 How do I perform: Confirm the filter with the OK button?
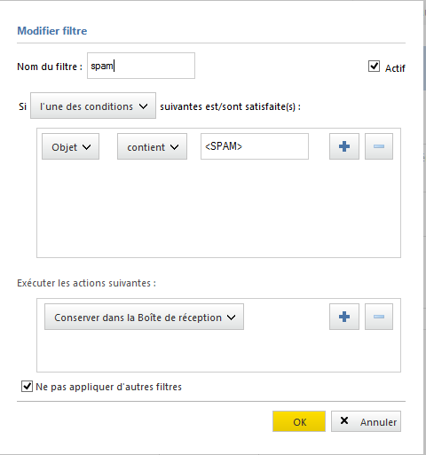pos(299,421)
